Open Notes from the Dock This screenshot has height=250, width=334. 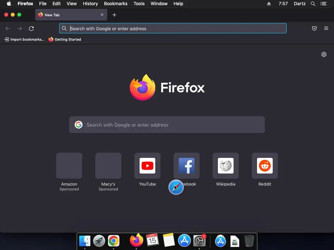(x=169, y=240)
